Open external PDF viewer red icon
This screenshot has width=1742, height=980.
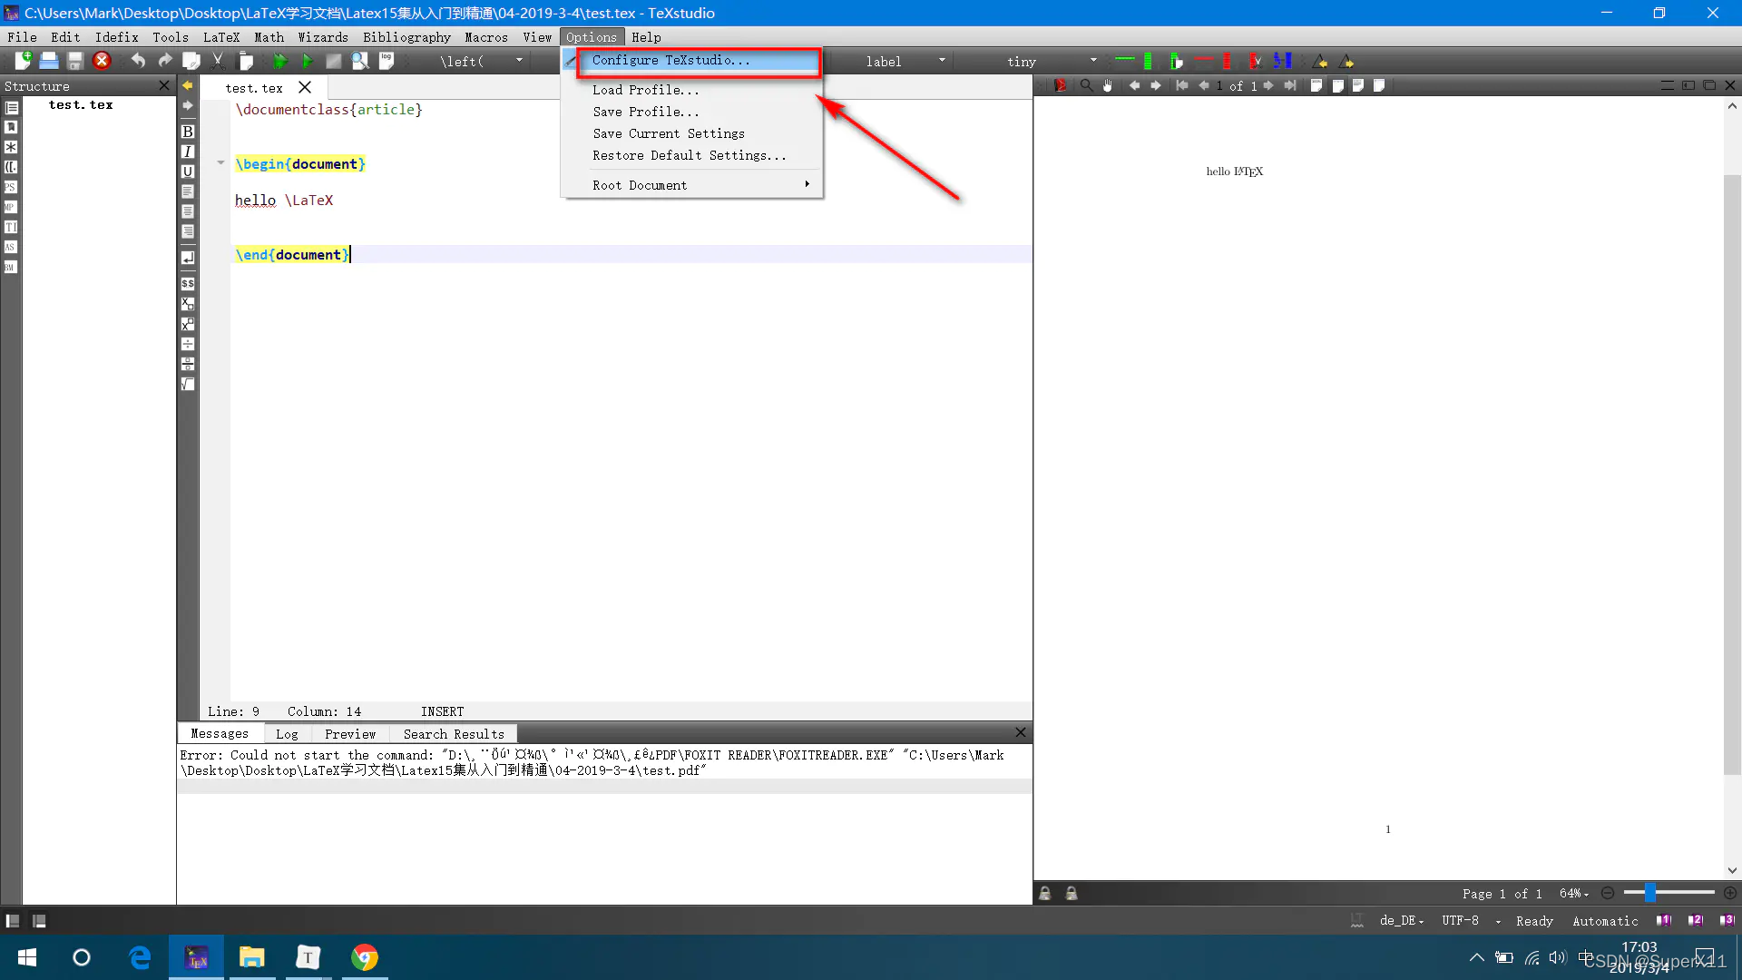tap(1060, 85)
